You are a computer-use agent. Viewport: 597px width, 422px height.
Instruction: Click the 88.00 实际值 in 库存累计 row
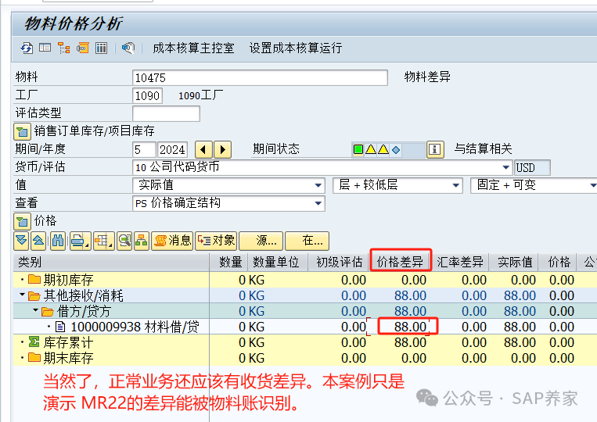click(520, 342)
